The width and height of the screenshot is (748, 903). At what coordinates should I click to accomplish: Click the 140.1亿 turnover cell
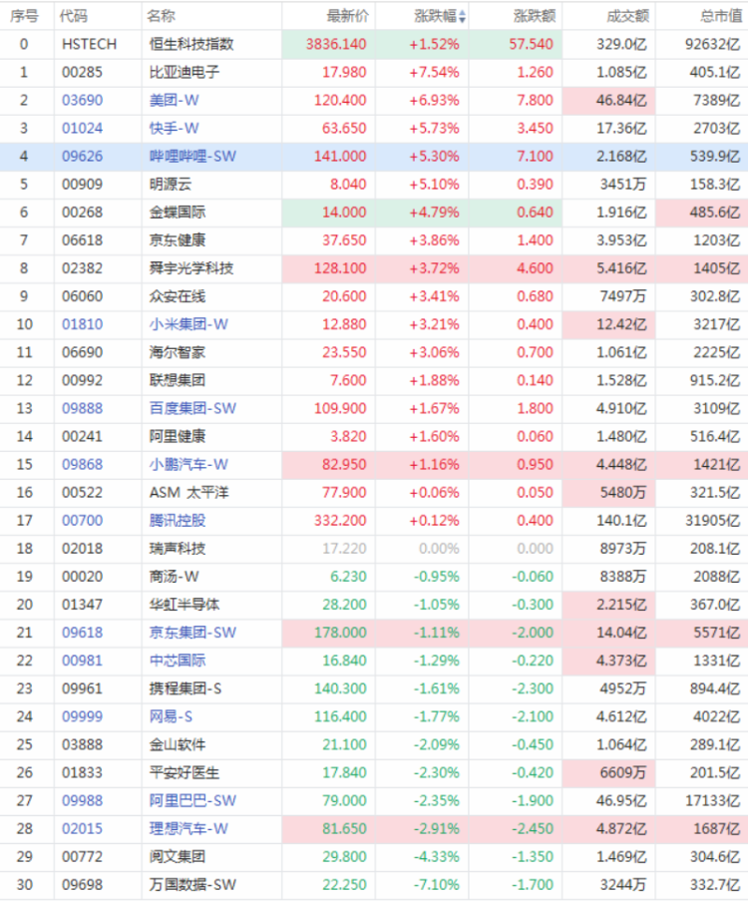[x=622, y=521]
